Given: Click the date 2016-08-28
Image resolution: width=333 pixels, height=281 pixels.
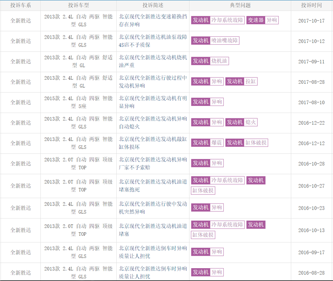Looking at the screenshot, I should tap(311, 273).
